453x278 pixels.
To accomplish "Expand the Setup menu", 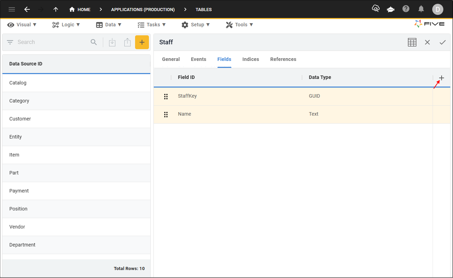I will (196, 25).
